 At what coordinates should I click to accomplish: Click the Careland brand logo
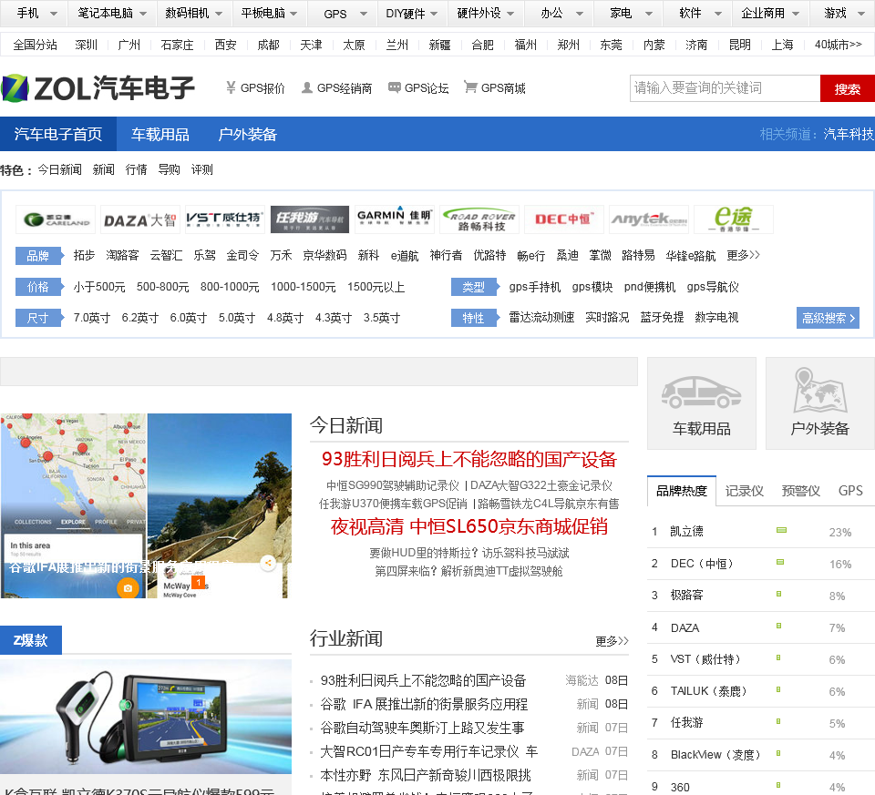pyautogui.click(x=56, y=219)
